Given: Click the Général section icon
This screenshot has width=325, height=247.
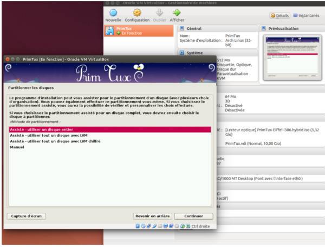Looking at the screenshot, I should (x=182, y=28).
